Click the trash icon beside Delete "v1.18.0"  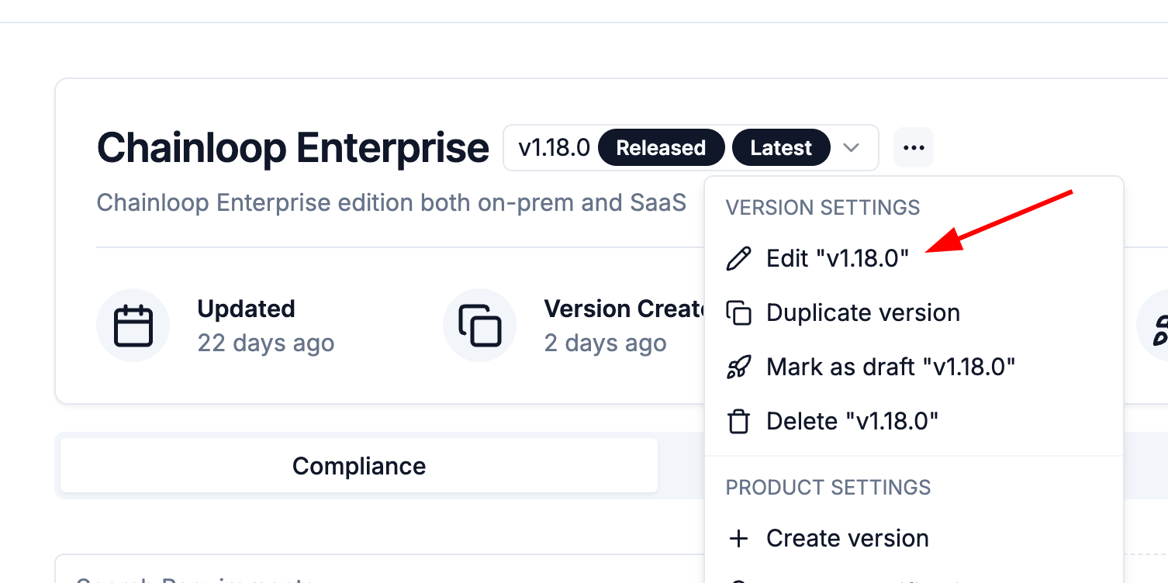(x=738, y=421)
